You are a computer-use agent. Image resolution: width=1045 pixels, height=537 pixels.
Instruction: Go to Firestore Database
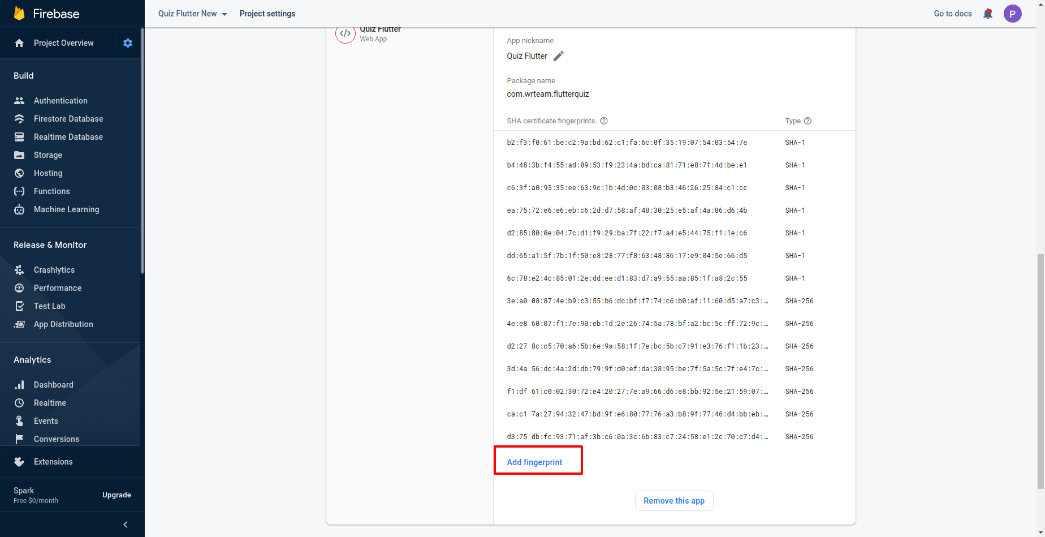(x=68, y=119)
